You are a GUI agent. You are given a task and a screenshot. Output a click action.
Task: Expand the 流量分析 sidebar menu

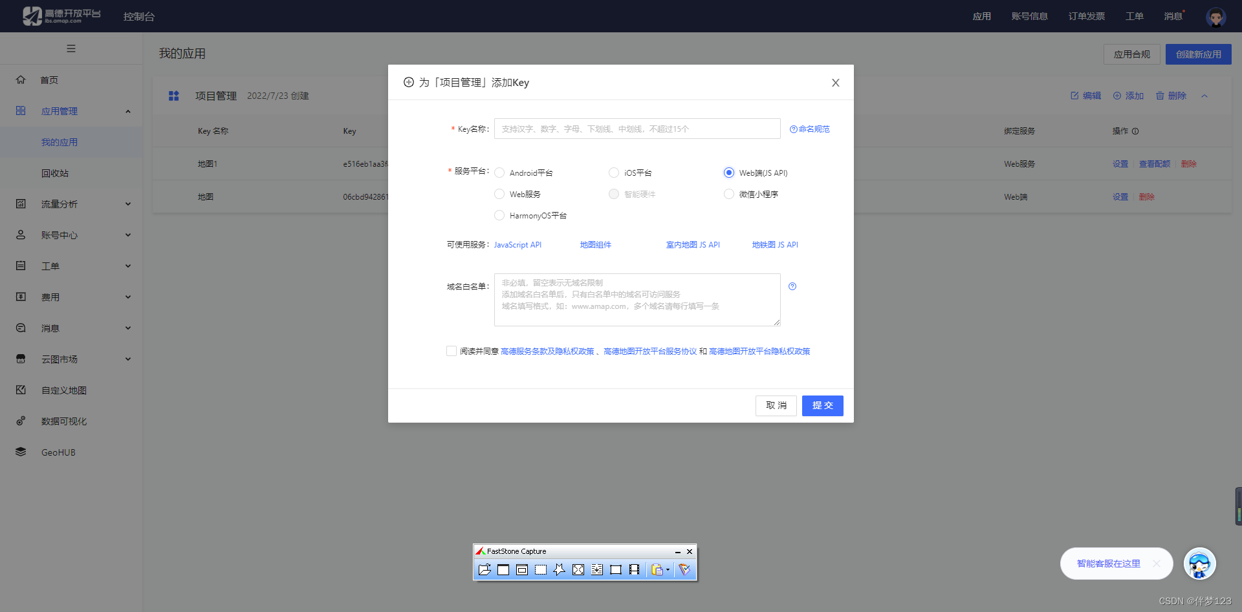pos(128,204)
